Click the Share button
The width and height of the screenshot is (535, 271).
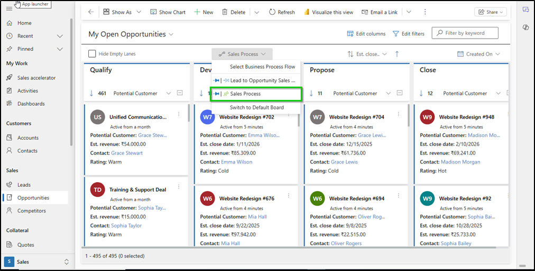[491, 12]
